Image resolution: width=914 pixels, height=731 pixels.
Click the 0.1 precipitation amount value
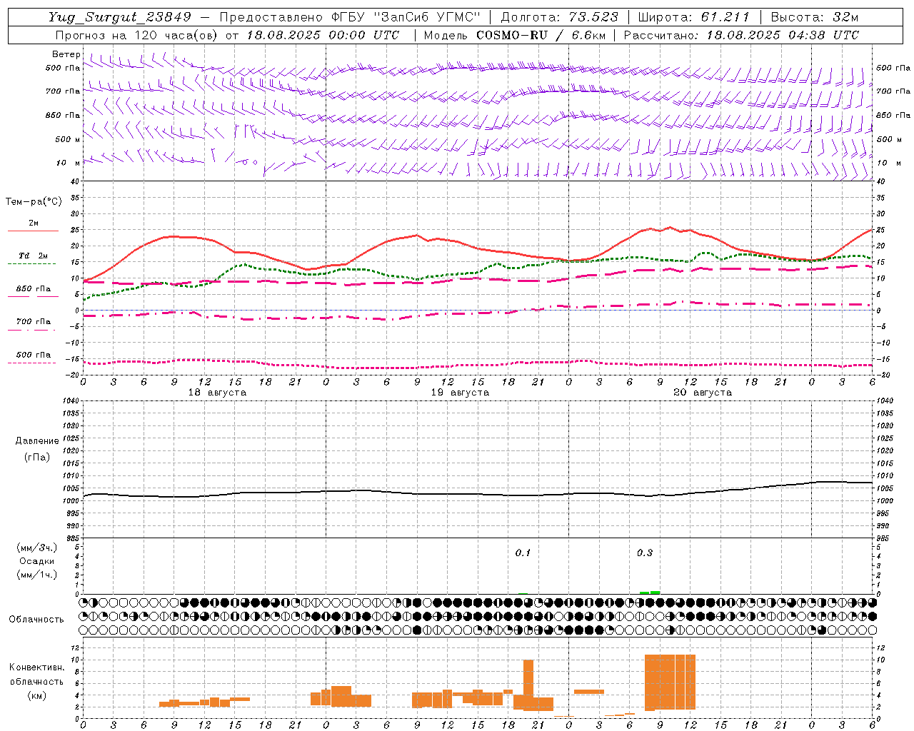coord(523,553)
